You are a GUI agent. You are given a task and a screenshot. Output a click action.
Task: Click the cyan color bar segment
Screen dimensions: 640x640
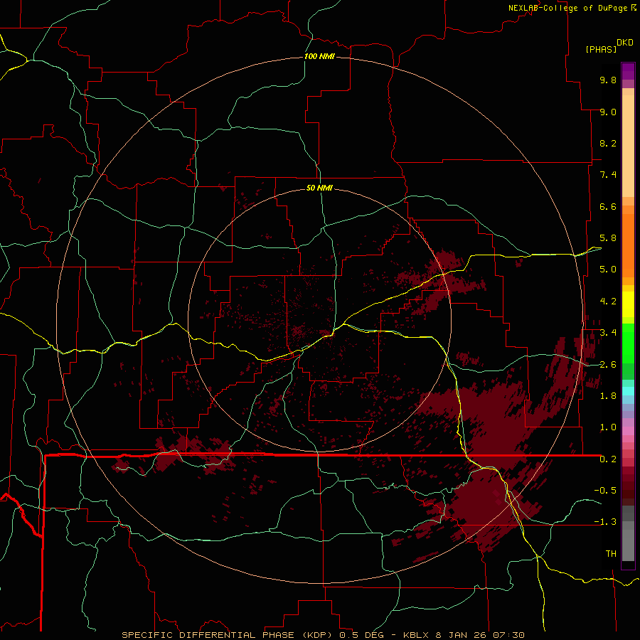point(628,391)
